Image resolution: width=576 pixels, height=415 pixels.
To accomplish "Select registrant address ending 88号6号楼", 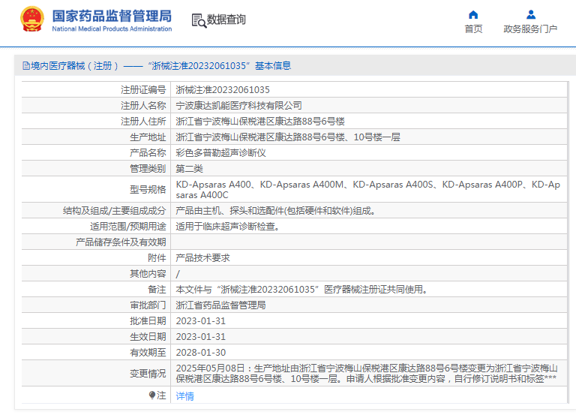I will (260, 122).
